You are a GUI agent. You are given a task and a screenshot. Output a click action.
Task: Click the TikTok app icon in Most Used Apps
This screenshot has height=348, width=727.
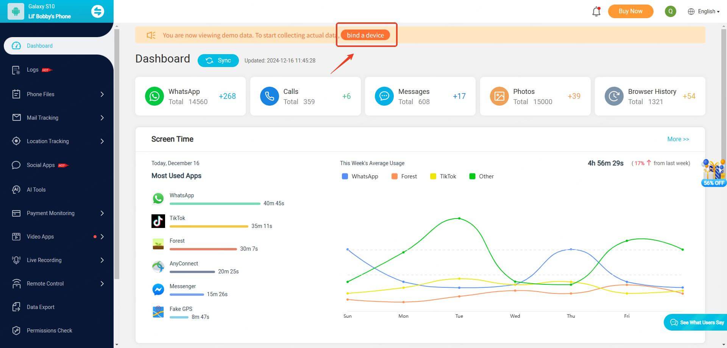pos(158,221)
